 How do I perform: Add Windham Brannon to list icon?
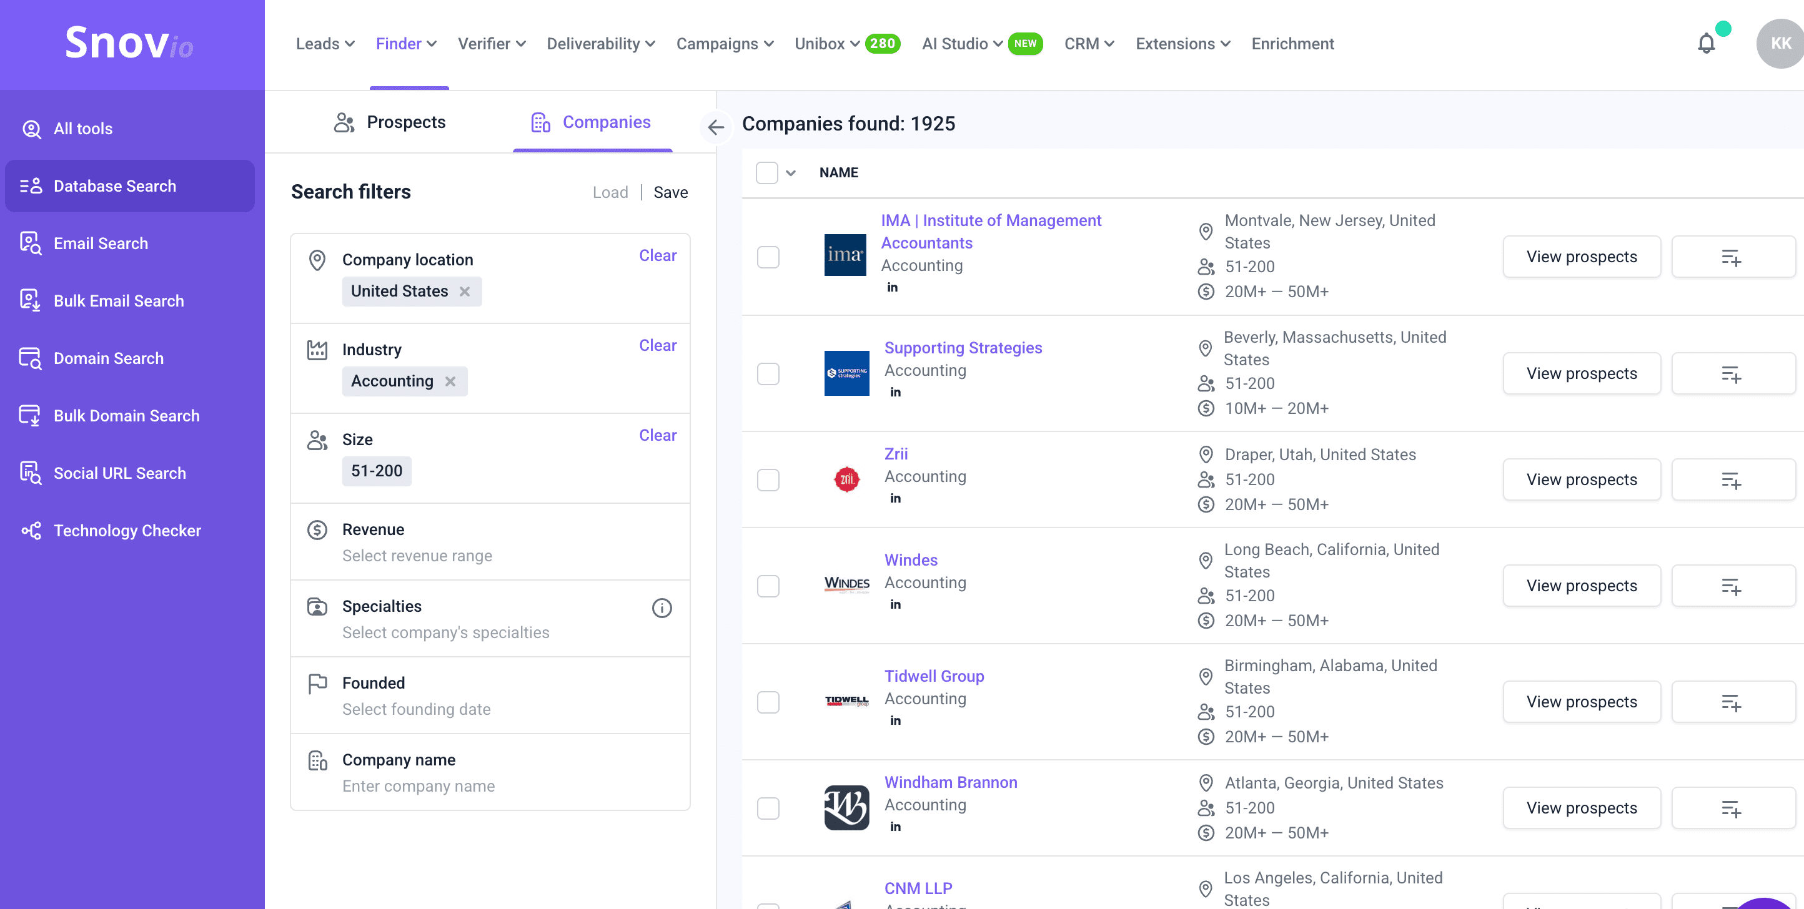tap(1732, 808)
